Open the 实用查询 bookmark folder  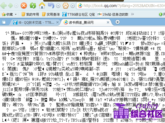click(51, 14)
